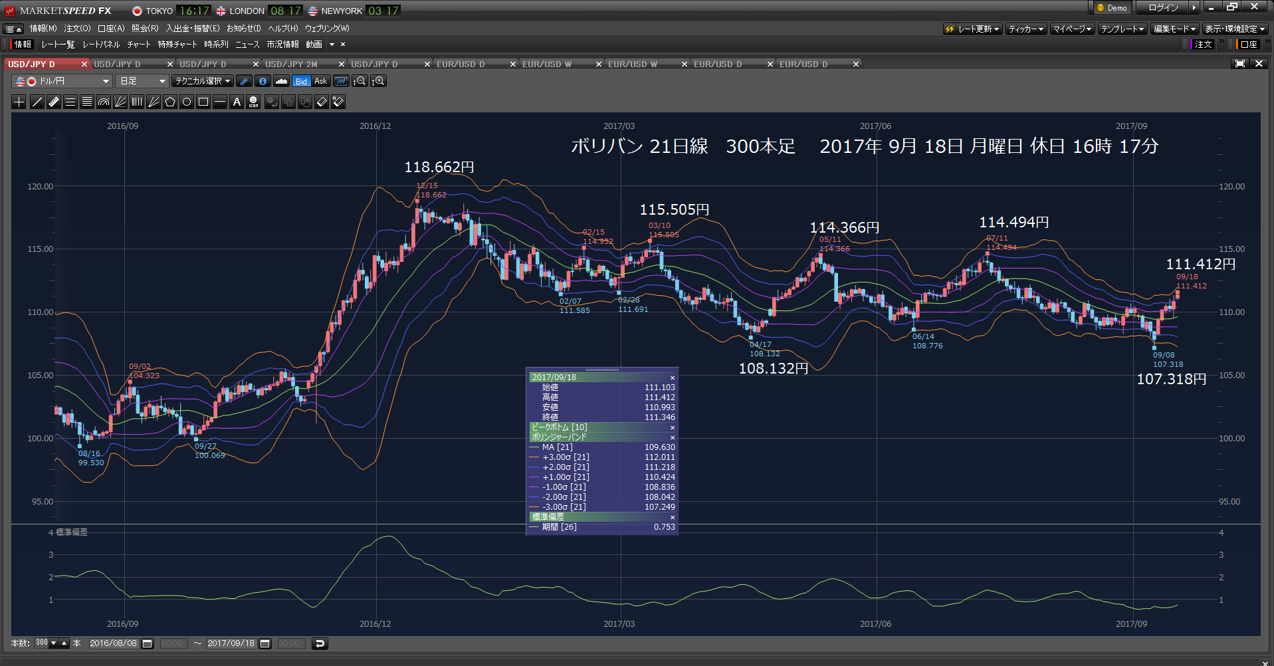
Task: Select the Fibonacci arc tool
Action: pyautogui.click(x=104, y=102)
